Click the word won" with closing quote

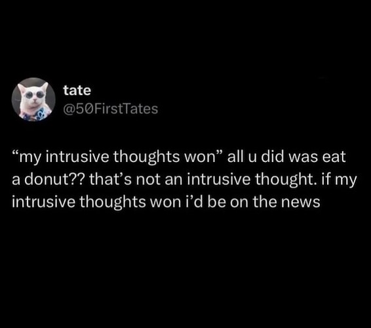(x=204, y=157)
